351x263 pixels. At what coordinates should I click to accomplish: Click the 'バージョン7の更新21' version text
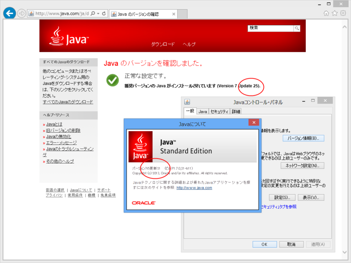(x=146, y=168)
